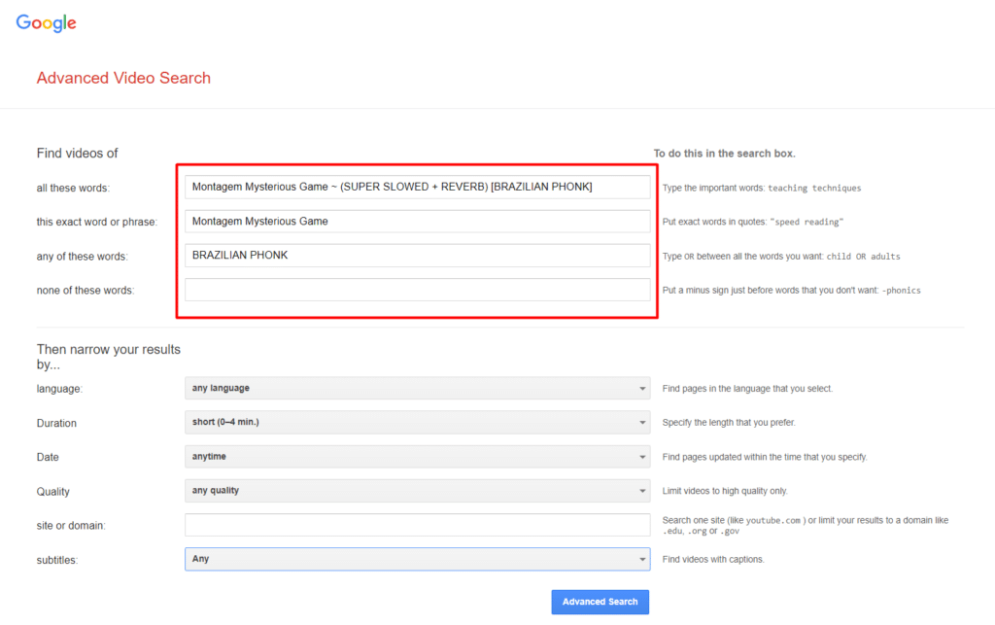Click the 'language:' label
The image size is (995, 625).
pos(59,389)
